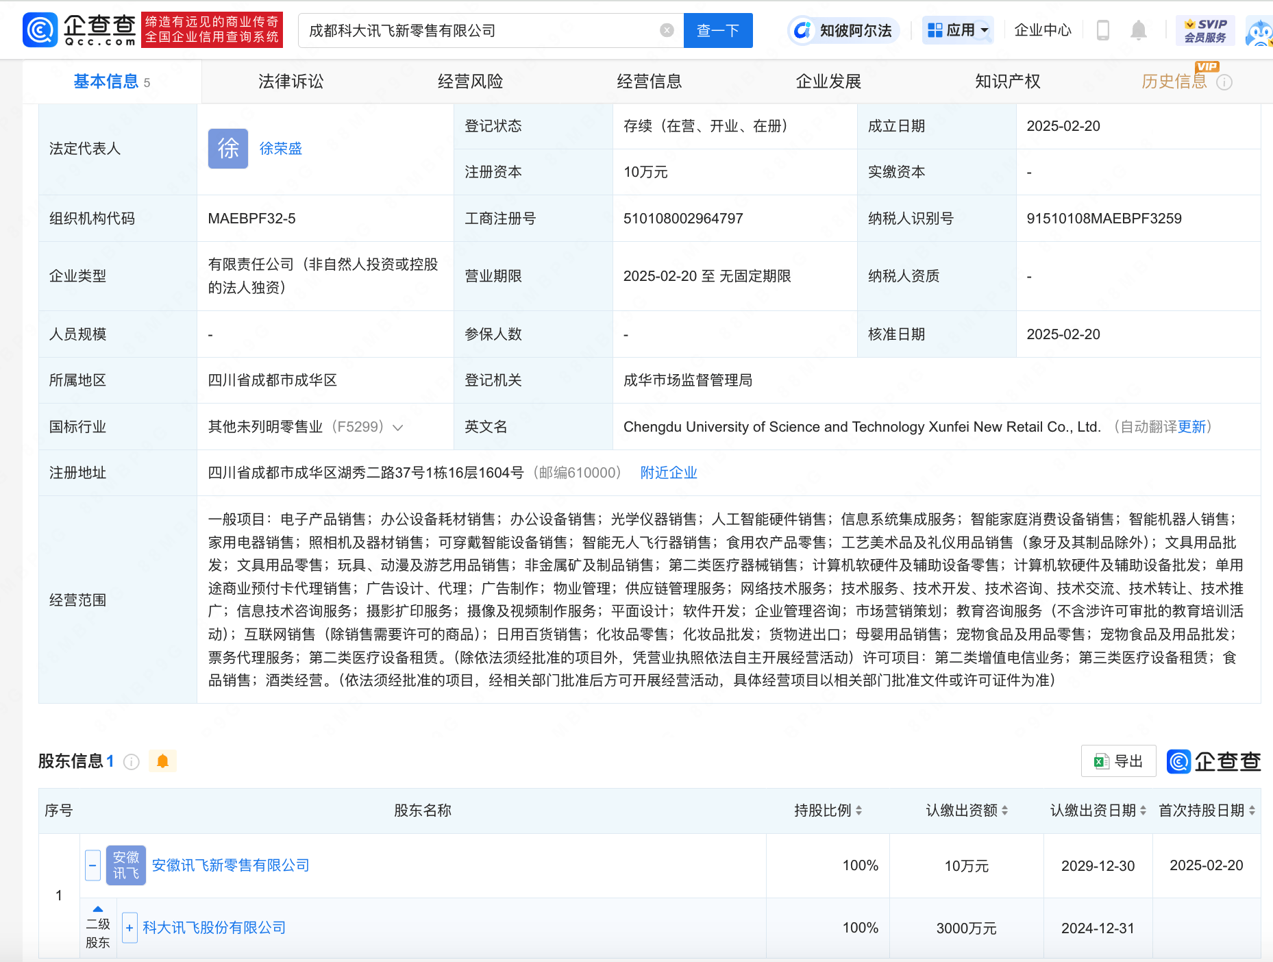Click the orange bell beside 股东信息
Image resolution: width=1273 pixels, height=962 pixels.
[x=162, y=761]
